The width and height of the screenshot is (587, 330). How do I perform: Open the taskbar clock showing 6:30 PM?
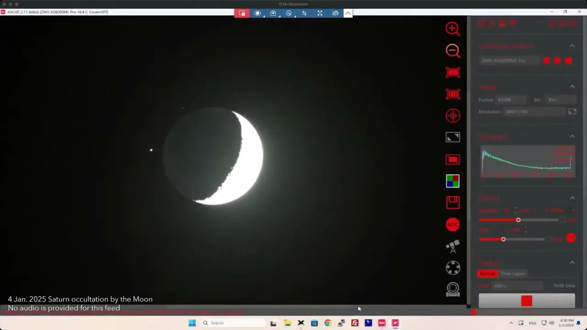click(x=566, y=323)
